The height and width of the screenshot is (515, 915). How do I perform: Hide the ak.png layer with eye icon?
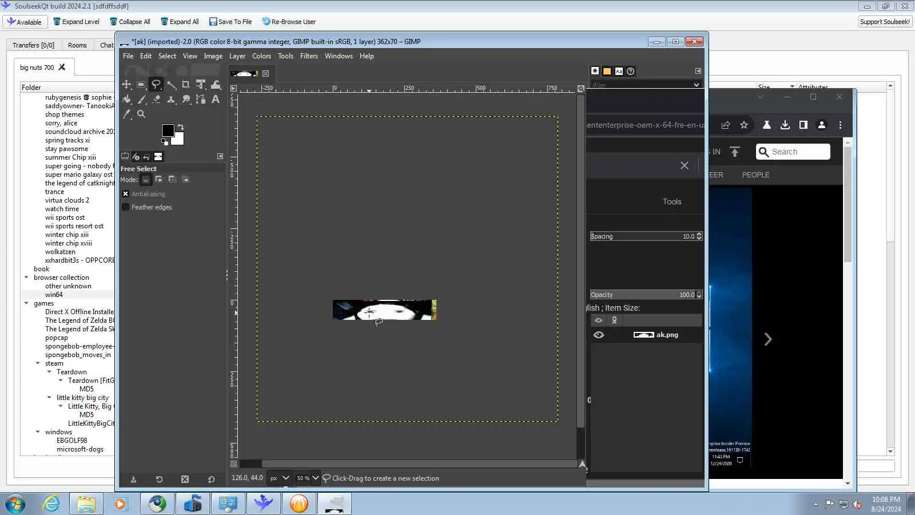599,335
